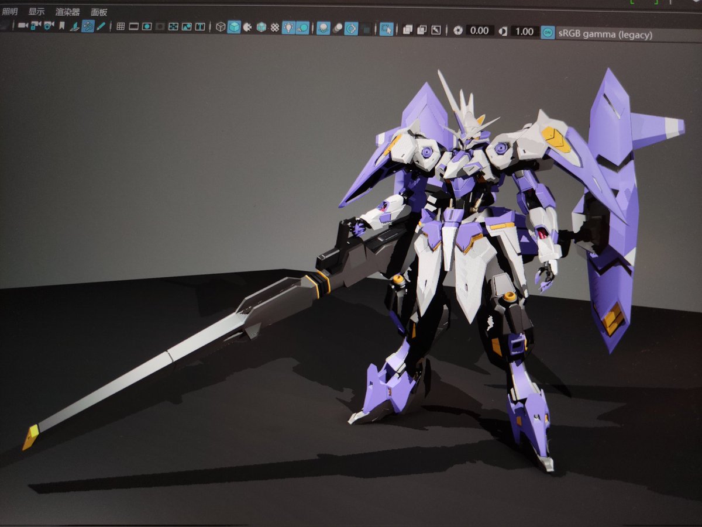The height and width of the screenshot is (527, 702).
Task: Click the Field Chart icon
Action: 174,26
